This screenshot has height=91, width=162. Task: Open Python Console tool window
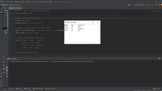coord(50,88)
